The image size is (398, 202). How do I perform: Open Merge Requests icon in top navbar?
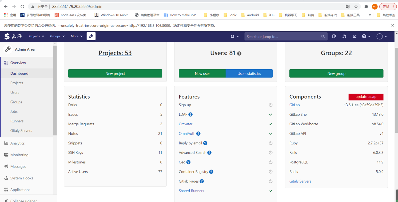344,36
